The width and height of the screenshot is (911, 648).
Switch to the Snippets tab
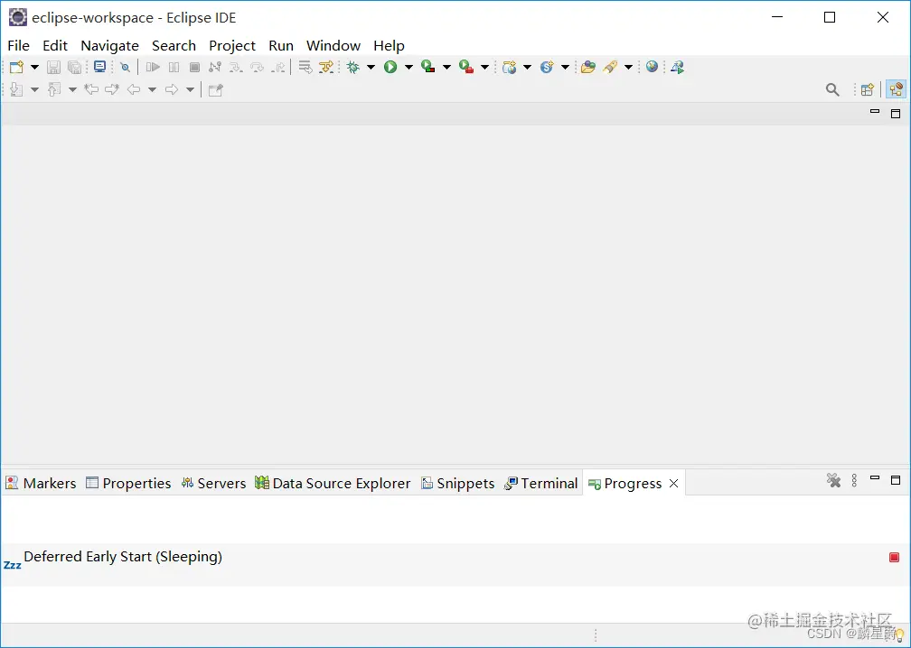(x=458, y=483)
